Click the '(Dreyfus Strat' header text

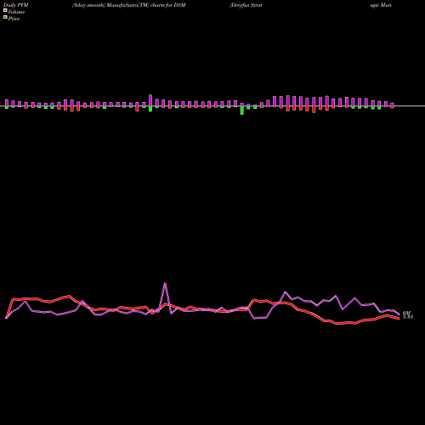pos(246,5)
